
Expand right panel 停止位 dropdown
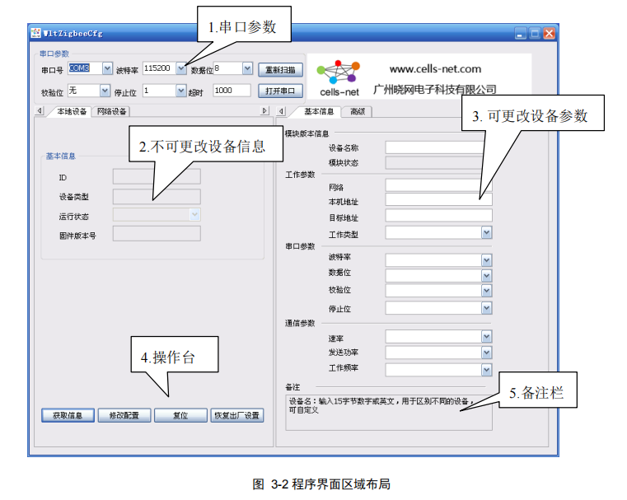[x=486, y=308]
